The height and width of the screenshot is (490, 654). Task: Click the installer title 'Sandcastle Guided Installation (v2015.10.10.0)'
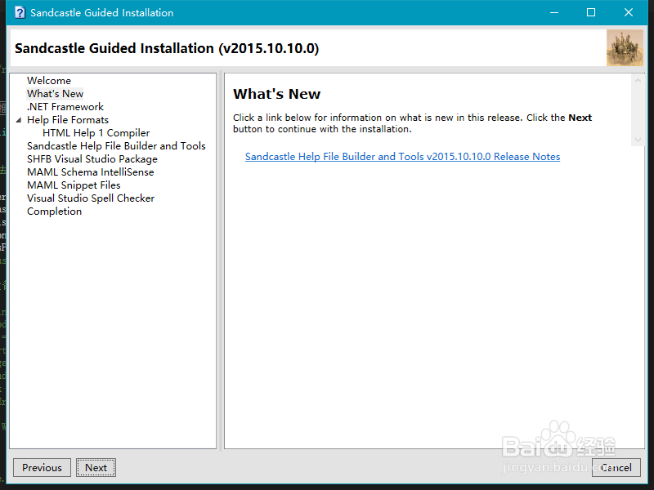click(167, 48)
